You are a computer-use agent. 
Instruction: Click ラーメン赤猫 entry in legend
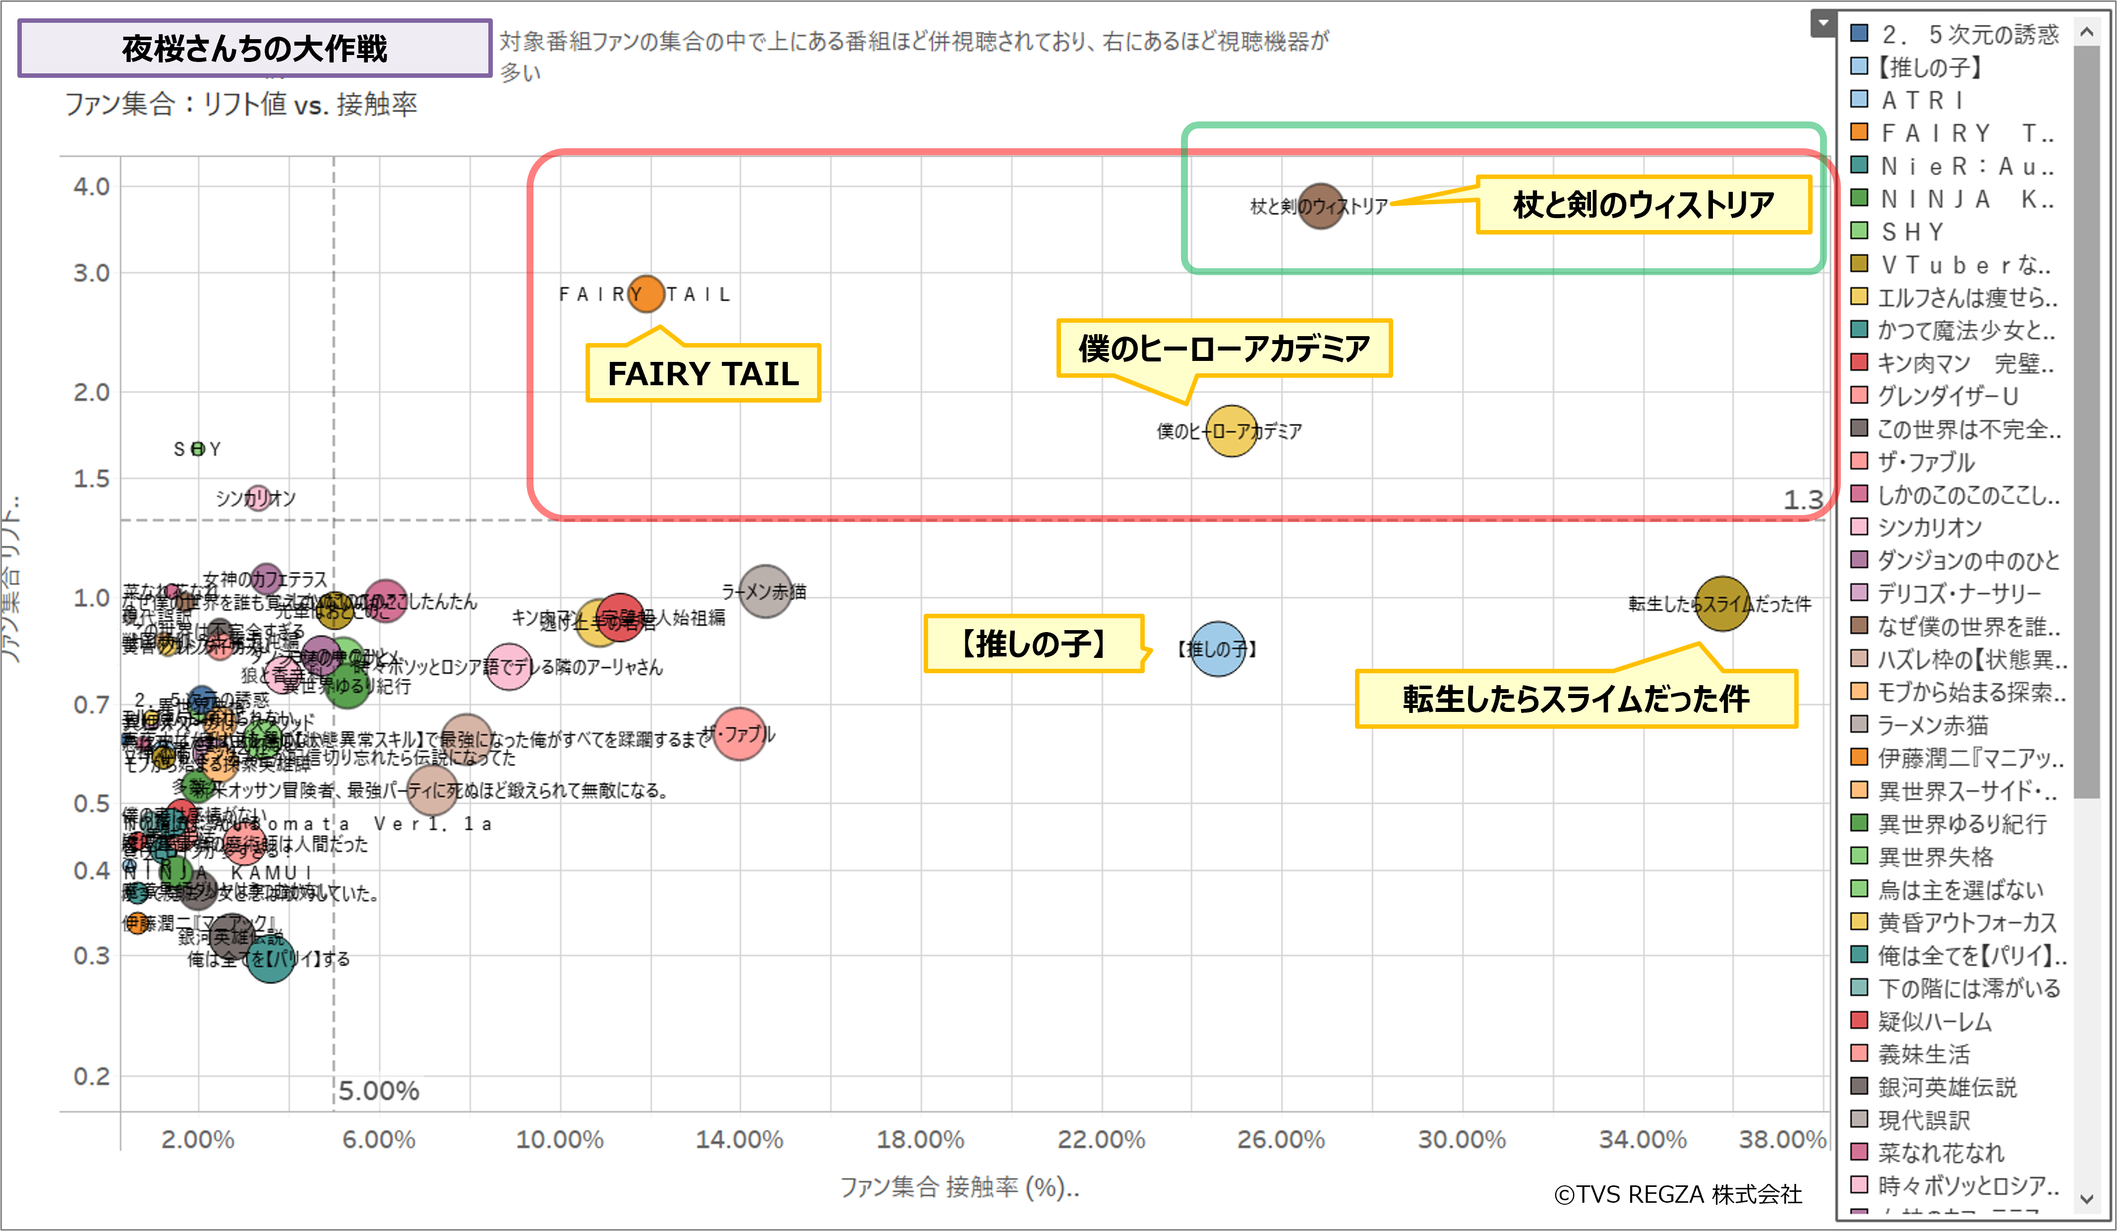tap(1932, 724)
